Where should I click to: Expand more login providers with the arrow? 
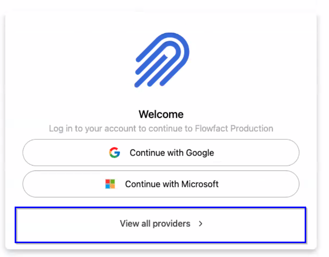click(201, 224)
